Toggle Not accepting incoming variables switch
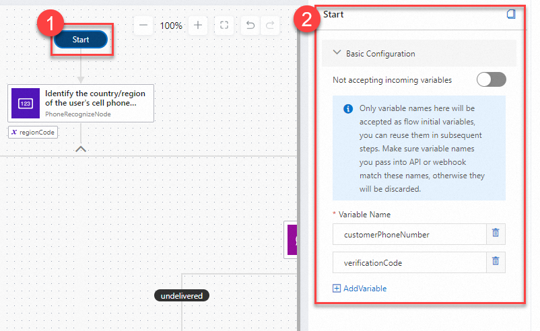The height and width of the screenshot is (331, 540). (x=491, y=80)
